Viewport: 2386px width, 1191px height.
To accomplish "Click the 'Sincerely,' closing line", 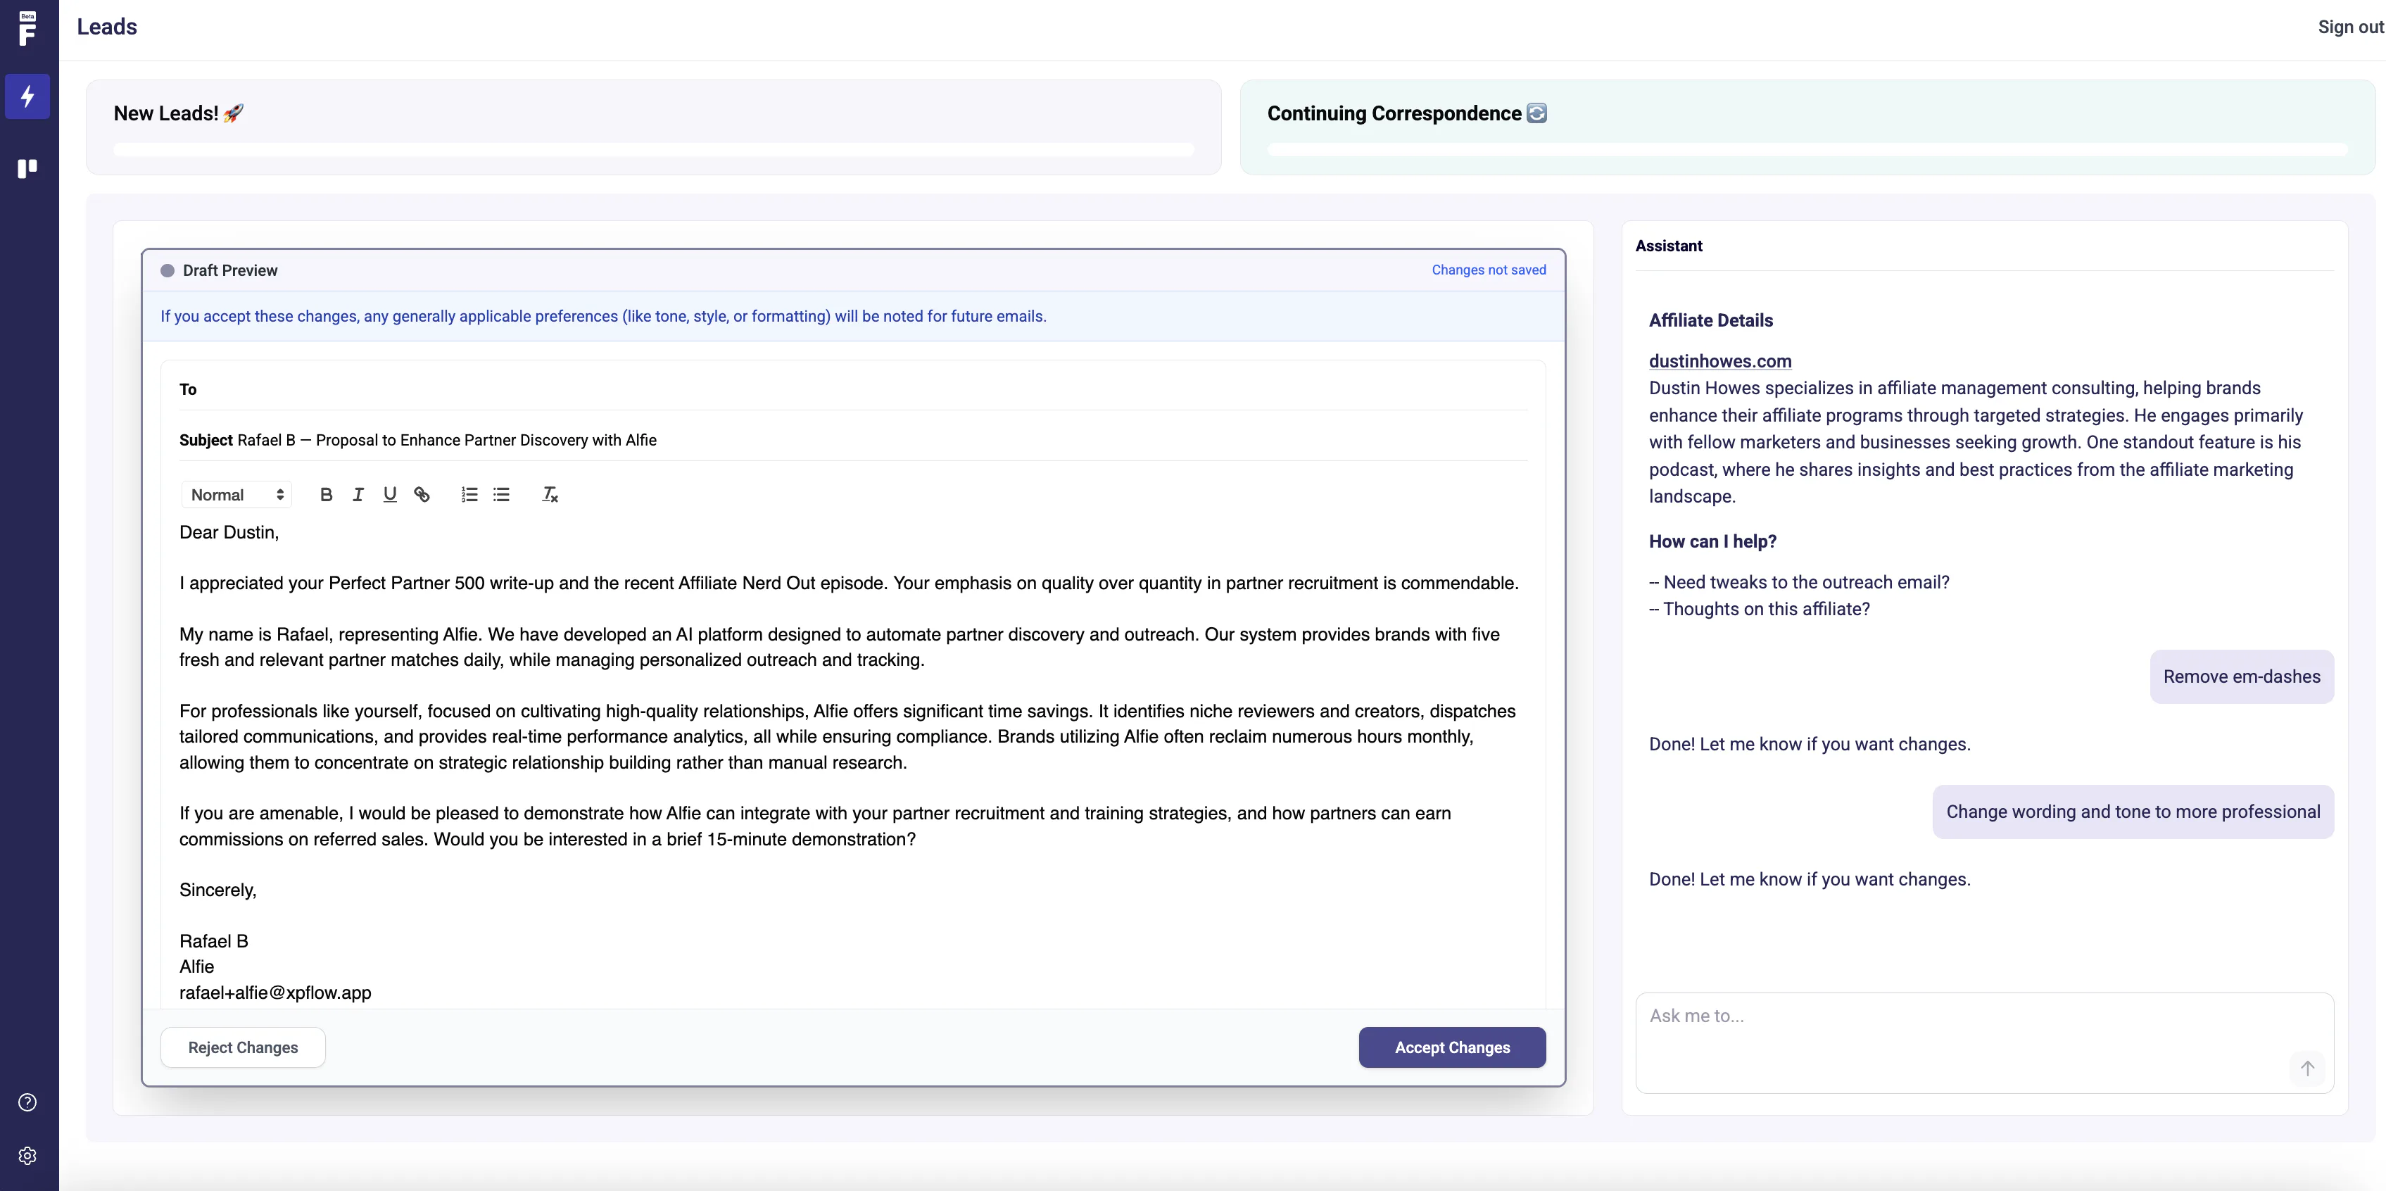I will (x=217, y=890).
